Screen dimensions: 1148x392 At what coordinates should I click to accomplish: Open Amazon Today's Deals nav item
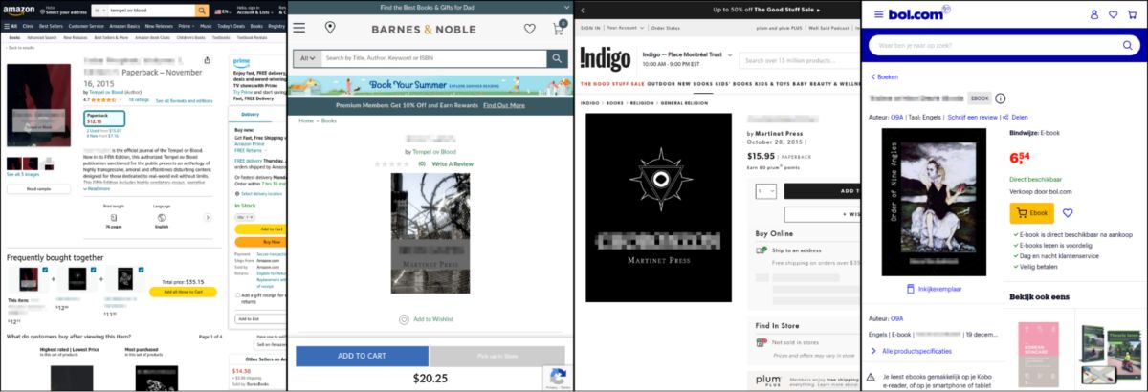[231, 27]
